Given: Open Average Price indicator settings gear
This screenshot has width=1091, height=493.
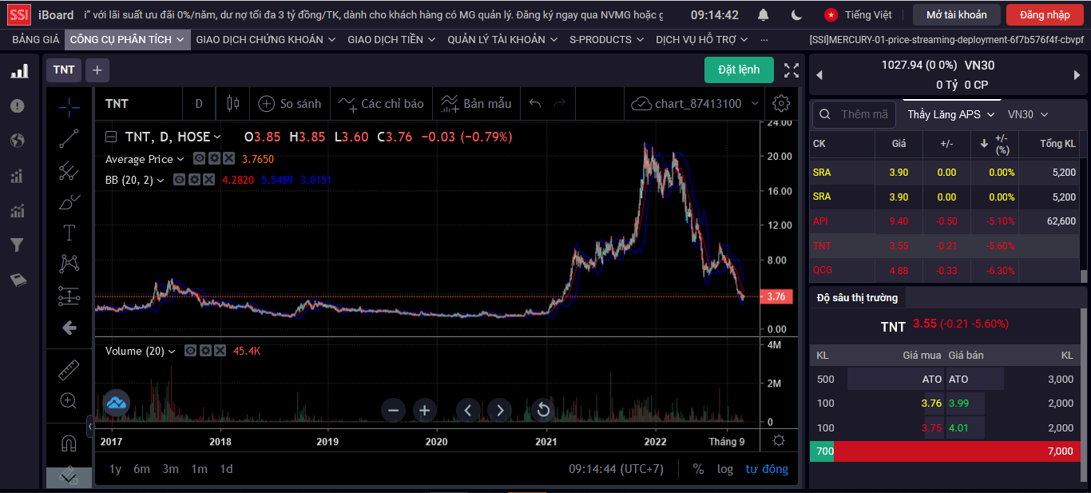Looking at the screenshot, I should pos(214,159).
